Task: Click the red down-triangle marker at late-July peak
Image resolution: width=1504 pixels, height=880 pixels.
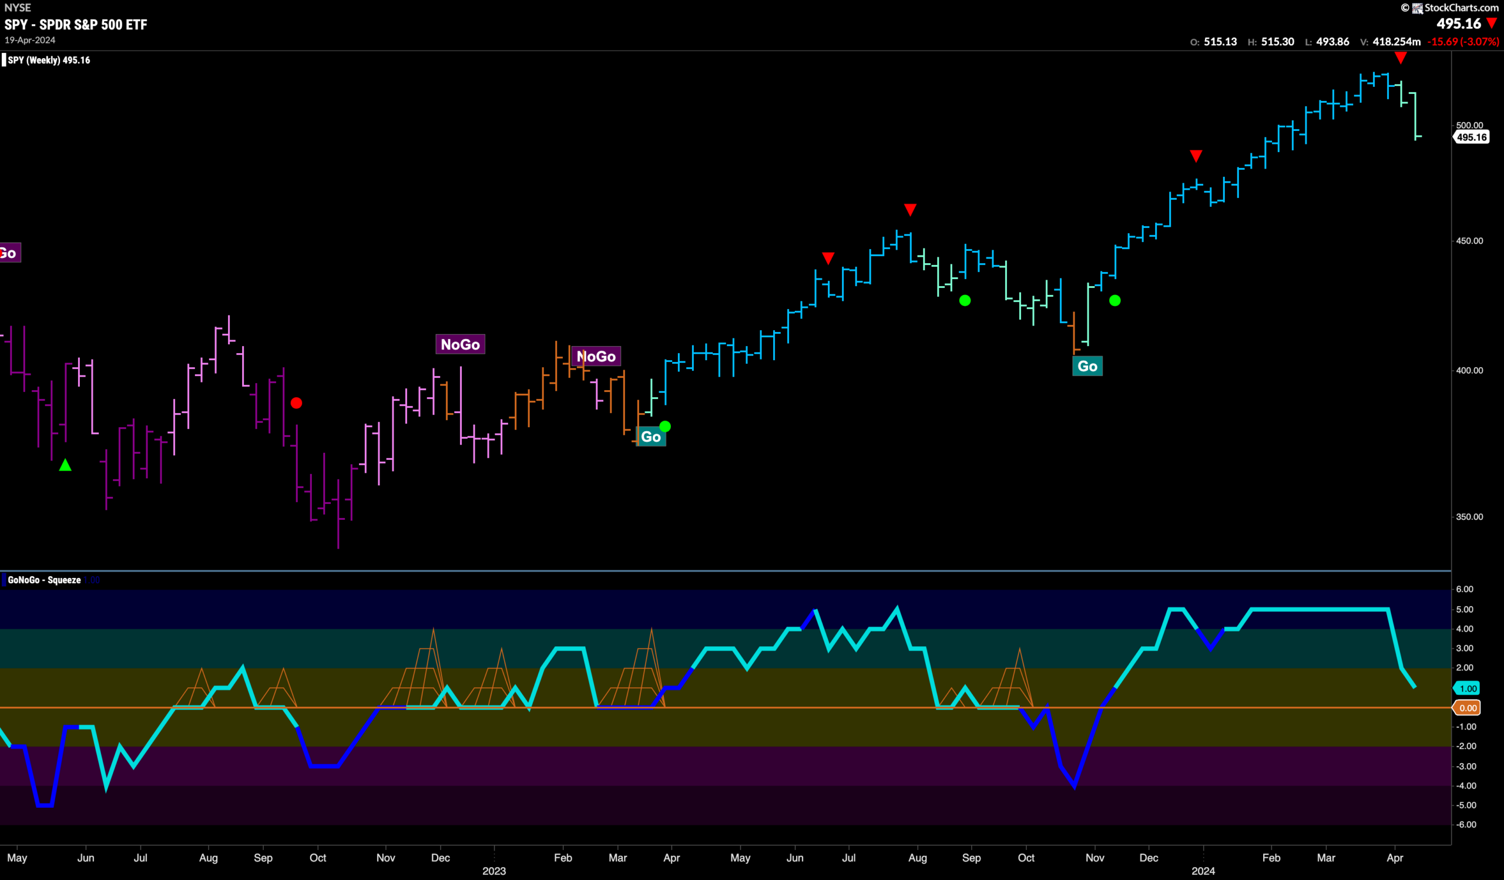Action: [909, 209]
